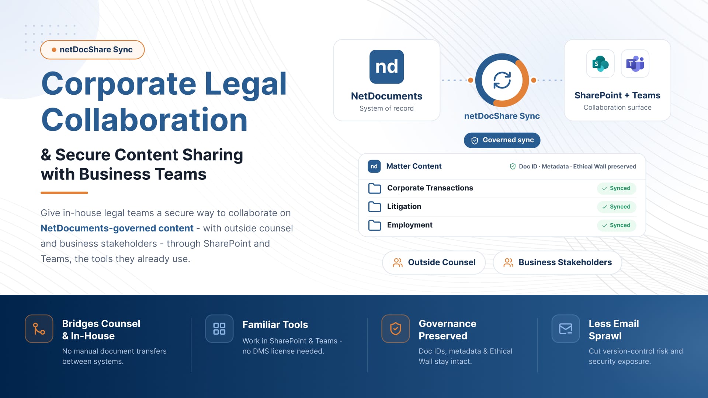
Task: Click the orange dot in netDocShare Sync pill
Action: pos(54,50)
